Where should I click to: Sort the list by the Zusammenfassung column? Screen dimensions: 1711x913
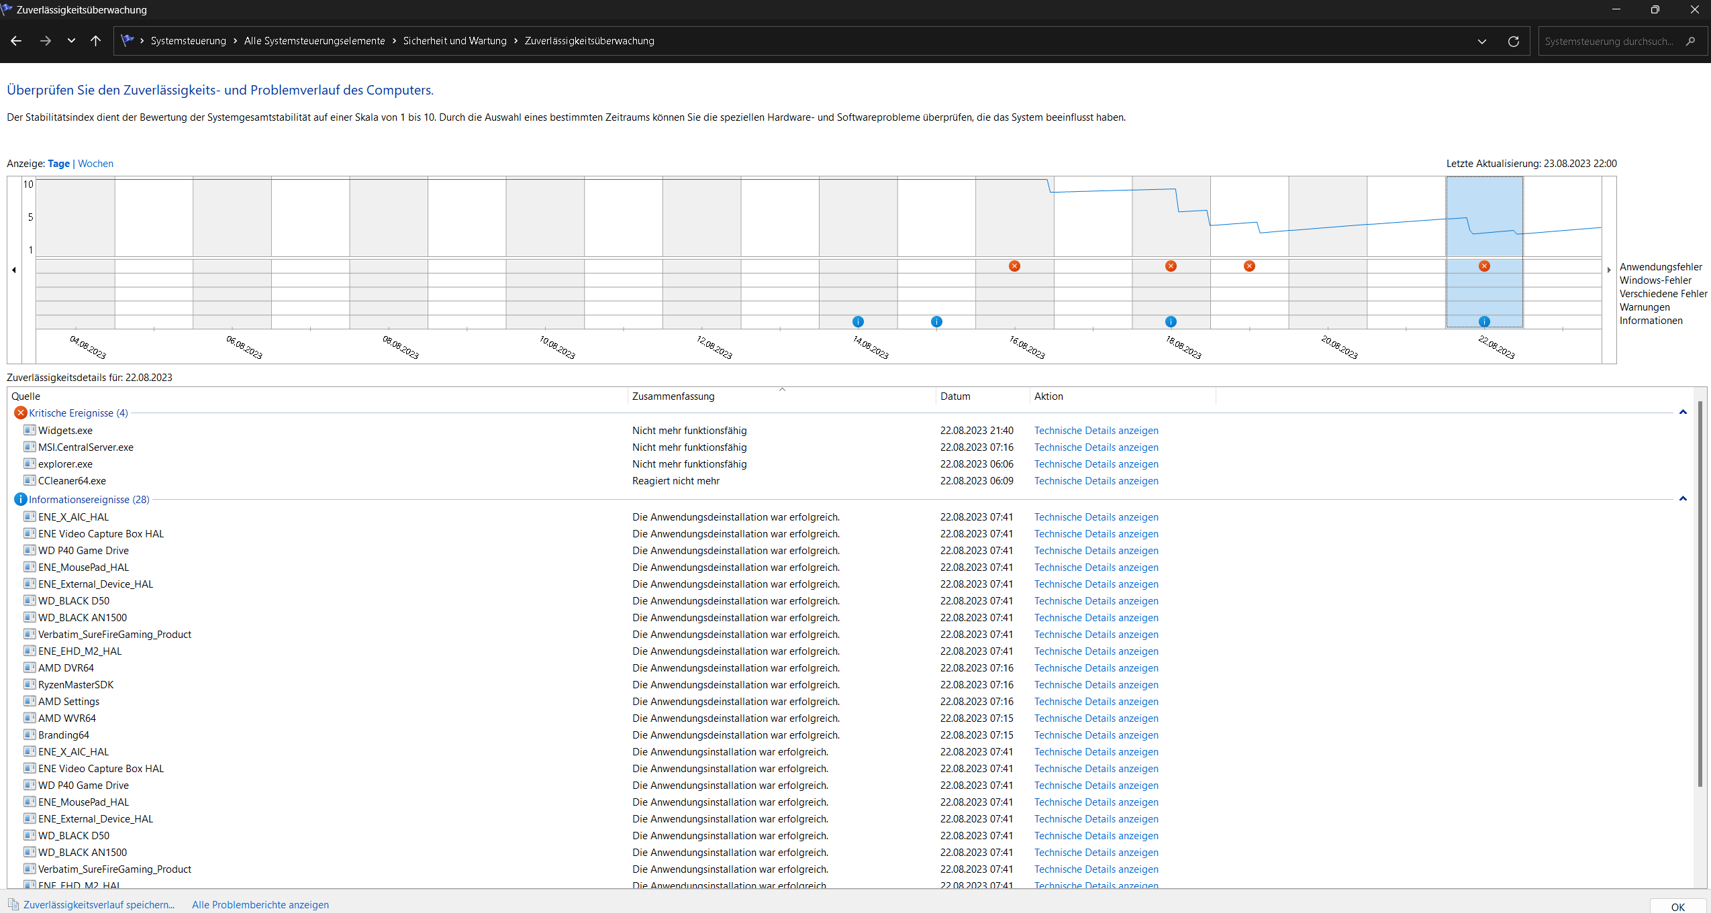673,396
